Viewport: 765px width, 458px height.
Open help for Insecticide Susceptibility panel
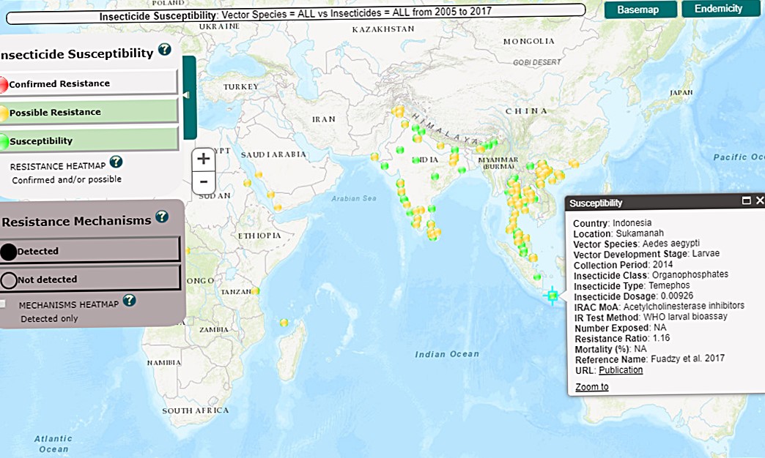point(165,49)
